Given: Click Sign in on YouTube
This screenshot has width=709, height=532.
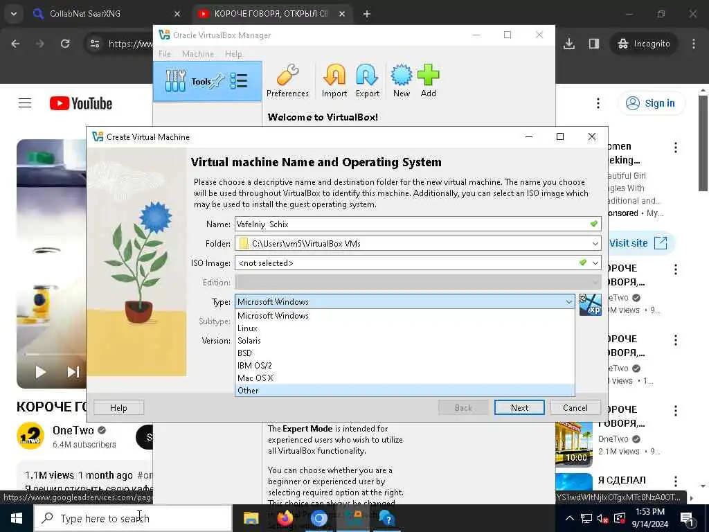Looking at the screenshot, I should click(651, 103).
